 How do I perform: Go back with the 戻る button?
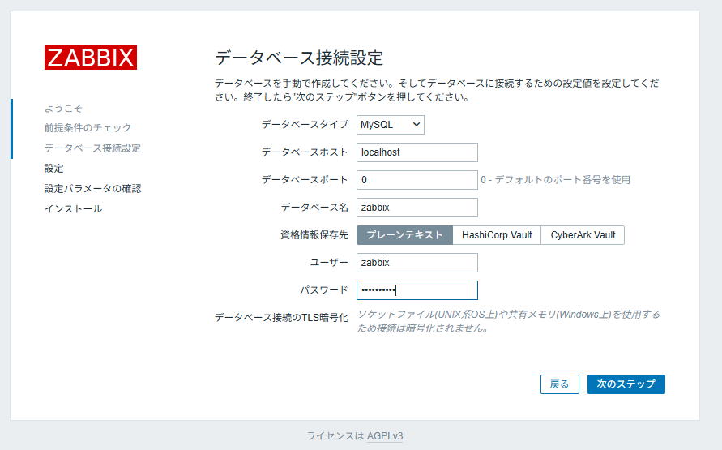[x=559, y=384]
